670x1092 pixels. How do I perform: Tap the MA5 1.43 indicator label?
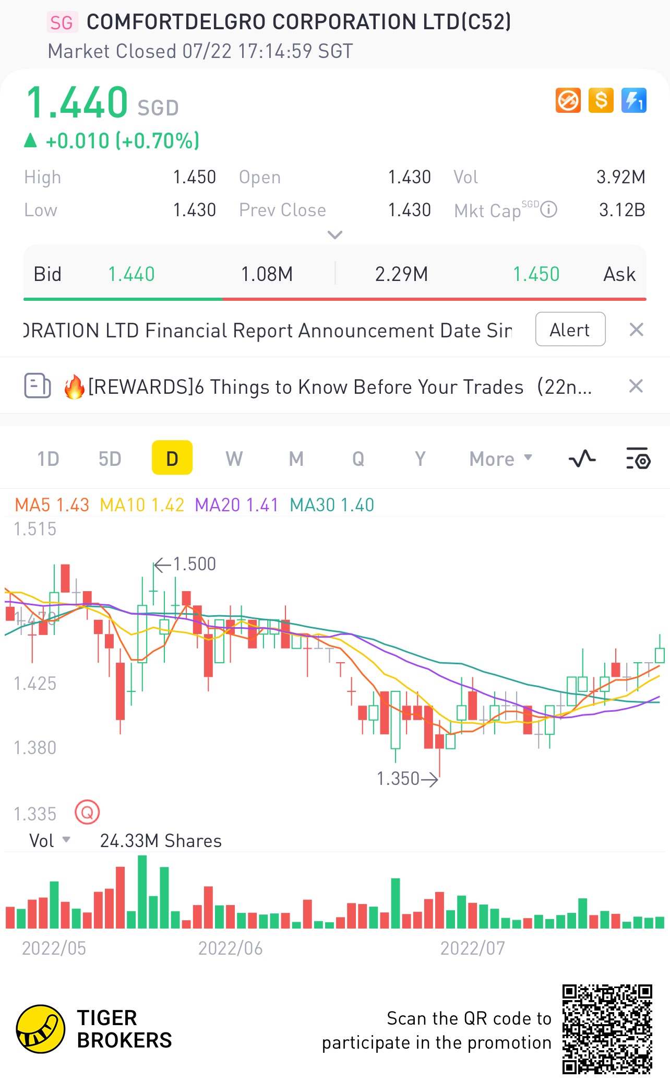(x=52, y=505)
